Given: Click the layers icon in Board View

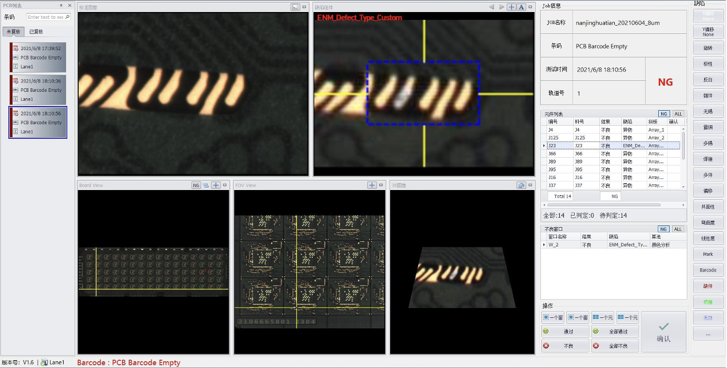Looking at the screenshot, I should click(205, 185).
